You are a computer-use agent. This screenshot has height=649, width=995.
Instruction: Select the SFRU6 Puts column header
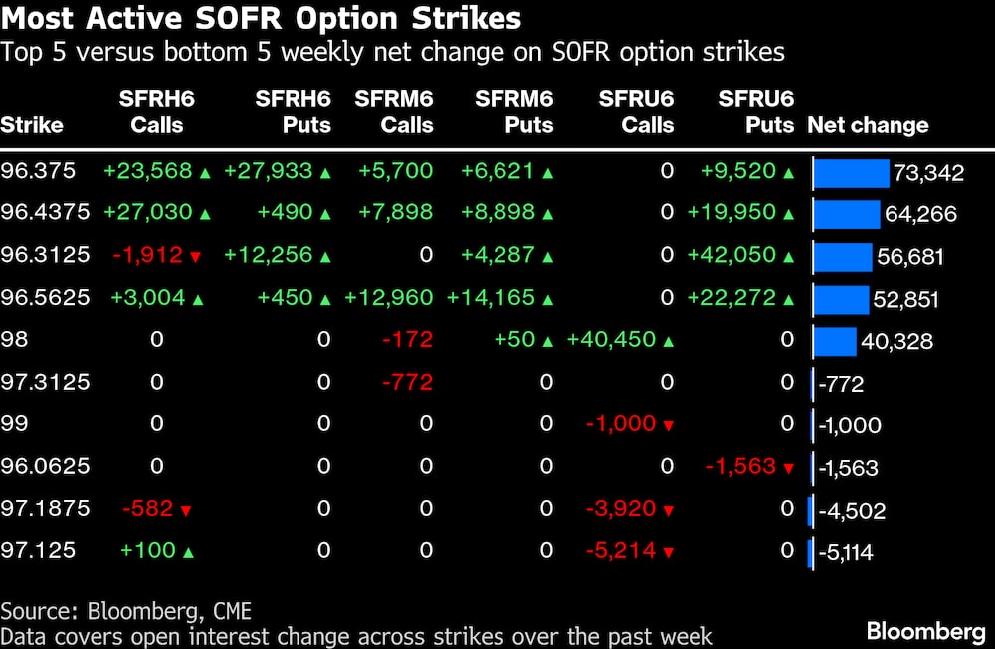point(756,111)
